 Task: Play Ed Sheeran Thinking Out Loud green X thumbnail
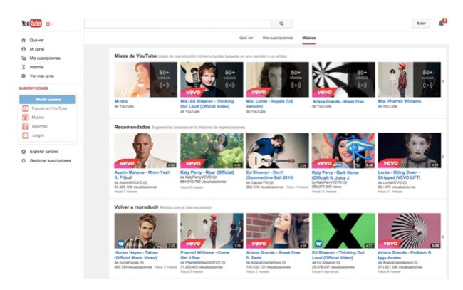pyautogui.click(x=343, y=231)
